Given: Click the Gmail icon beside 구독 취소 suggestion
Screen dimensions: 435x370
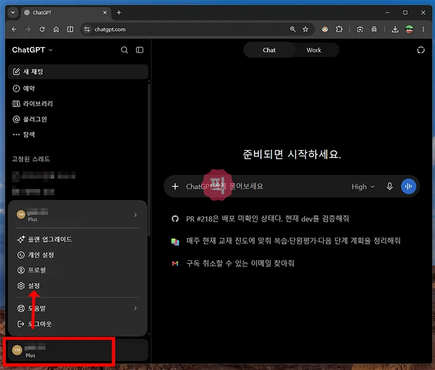Looking at the screenshot, I should point(175,263).
